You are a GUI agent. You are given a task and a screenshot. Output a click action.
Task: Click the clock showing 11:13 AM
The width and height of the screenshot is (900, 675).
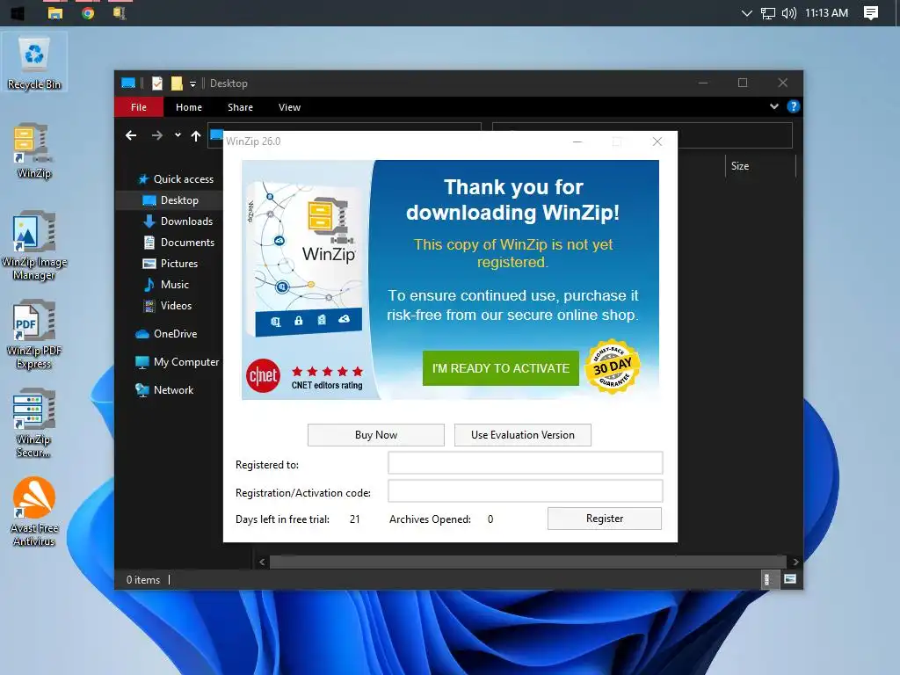pos(826,12)
